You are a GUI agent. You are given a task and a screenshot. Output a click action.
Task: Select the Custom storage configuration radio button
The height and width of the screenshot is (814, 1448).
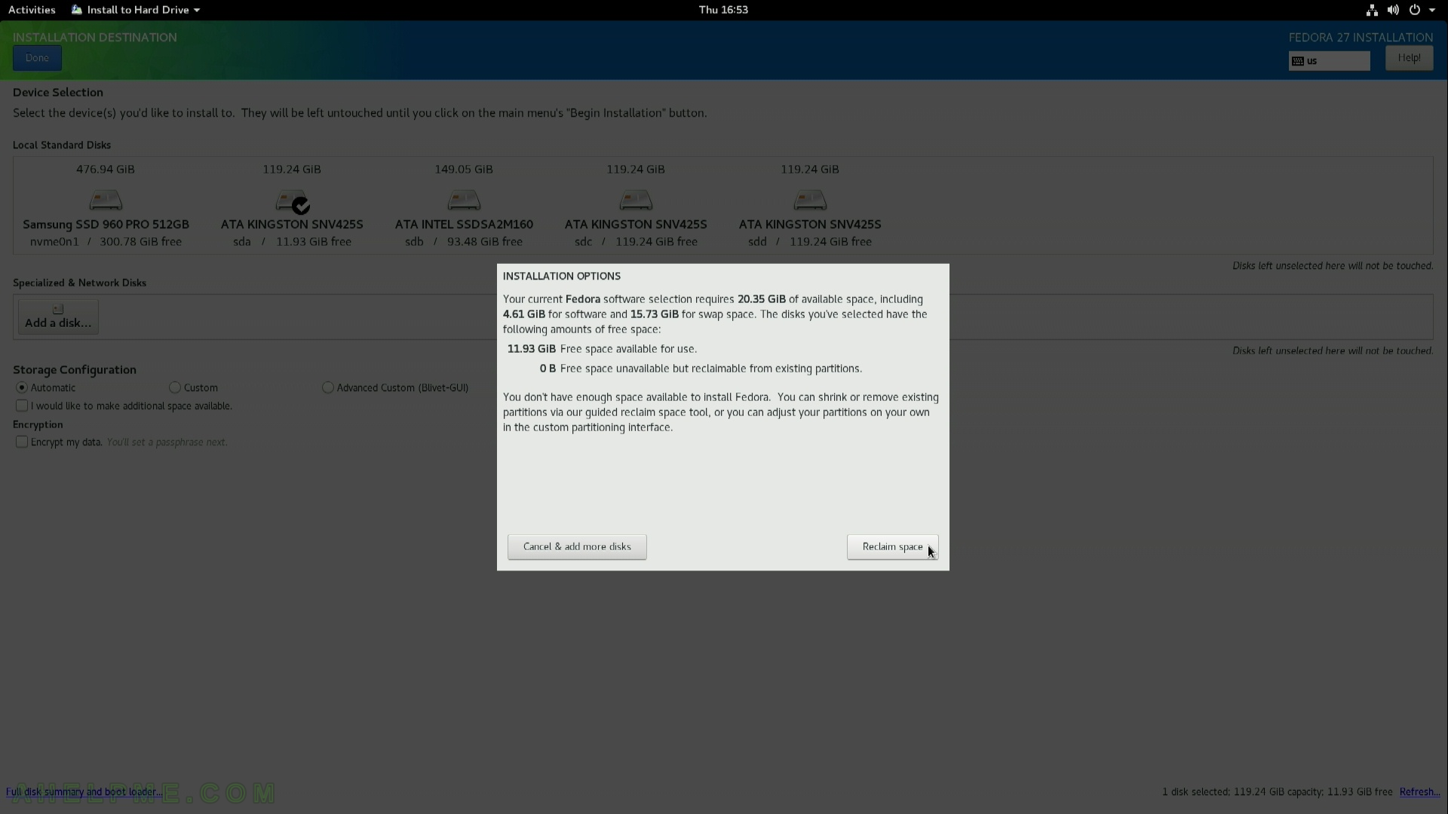(x=174, y=387)
